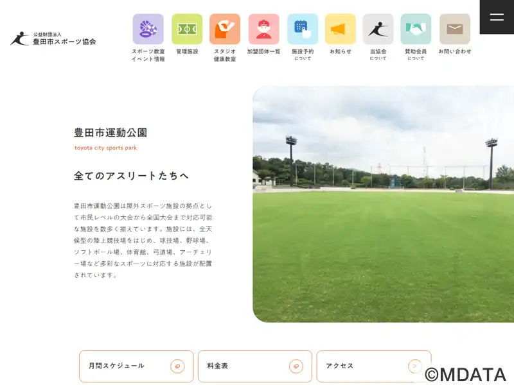Open the gray runner 当協会 icon
Screen dimensions: 514x385
click(378, 29)
